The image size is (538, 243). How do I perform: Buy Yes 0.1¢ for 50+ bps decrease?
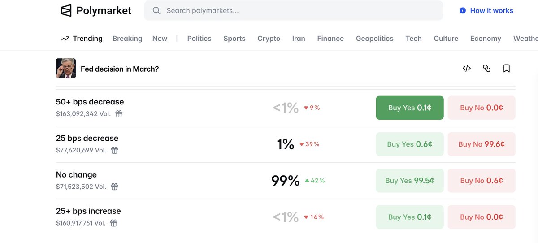pyautogui.click(x=410, y=108)
